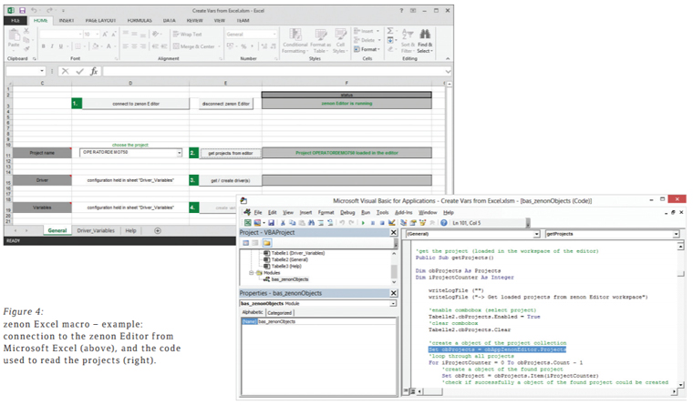This screenshot has height=405, width=693.
Task: Click the Reset stop icon in VBA toolbar
Action: 382,223
